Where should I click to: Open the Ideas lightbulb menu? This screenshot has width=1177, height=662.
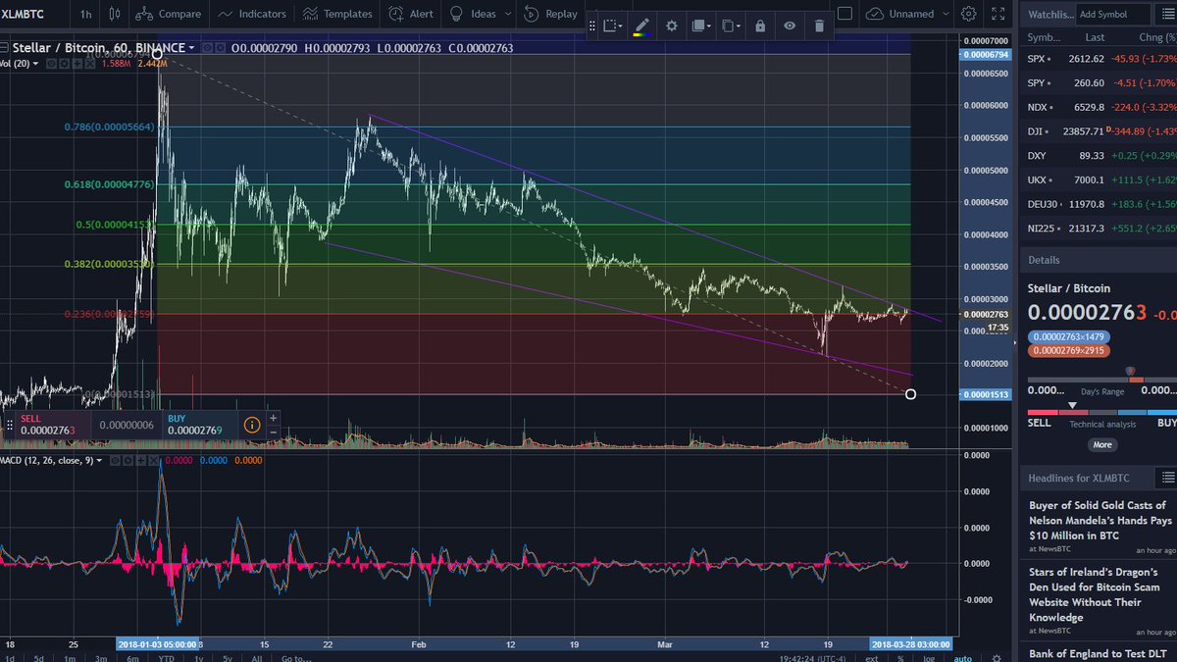(x=472, y=14)
